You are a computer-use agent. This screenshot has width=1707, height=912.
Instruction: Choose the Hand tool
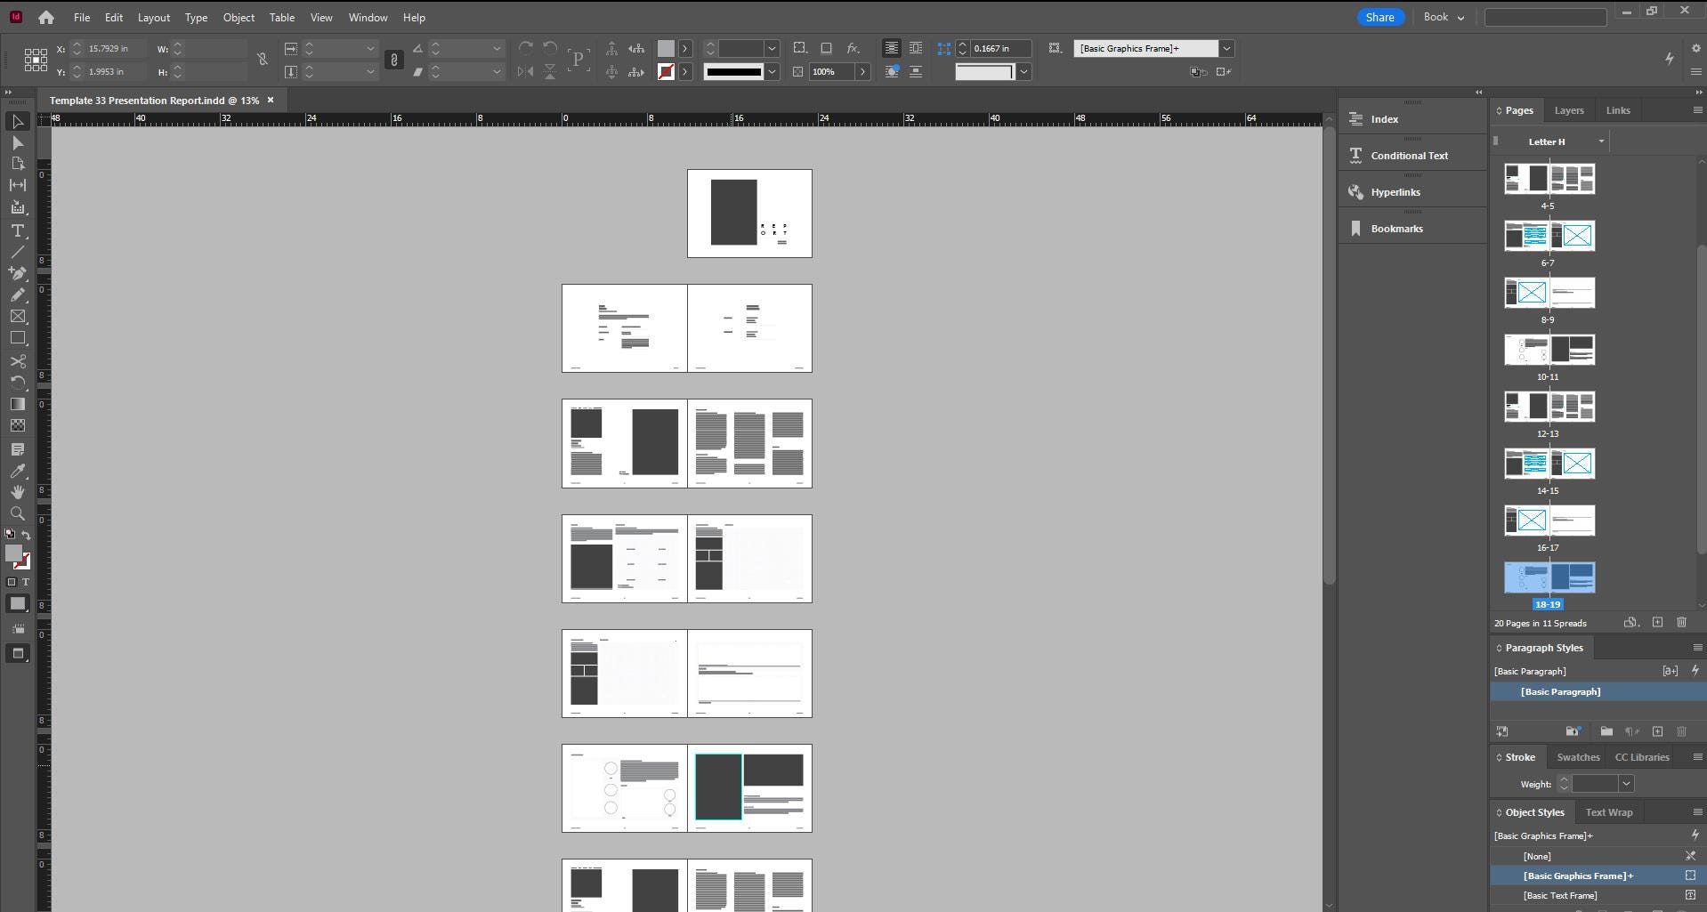coord(17,492)
